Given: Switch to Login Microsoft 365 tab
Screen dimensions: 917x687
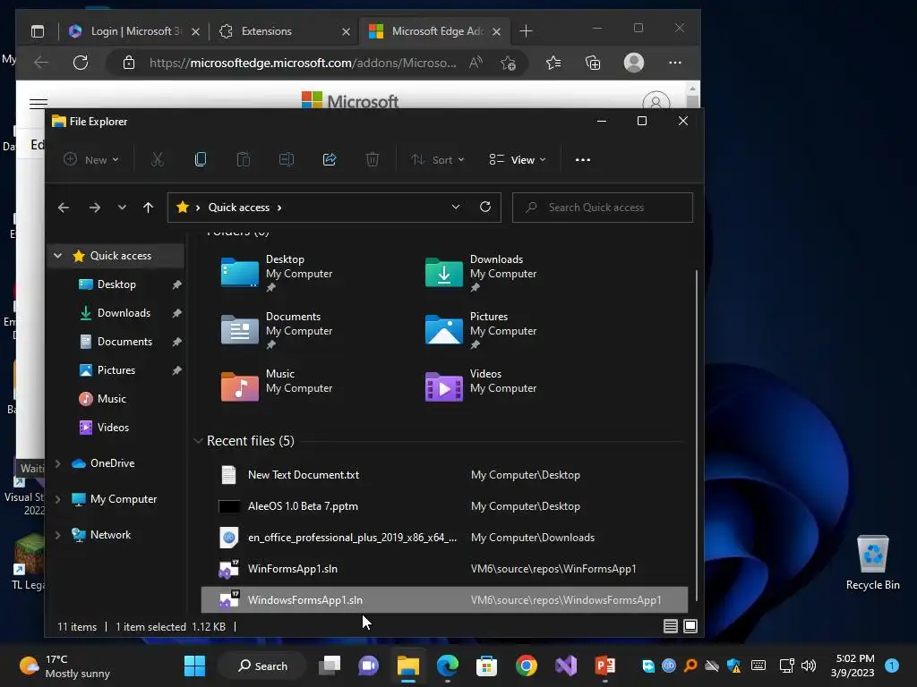Looking at the screenshot, I should click(x=133, y=31).
